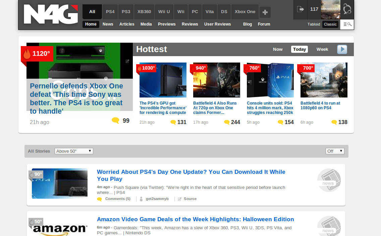This screenshot has width=381, height=236.
Task: Click comment bubble beside 154
Action: tap(280, 122)
